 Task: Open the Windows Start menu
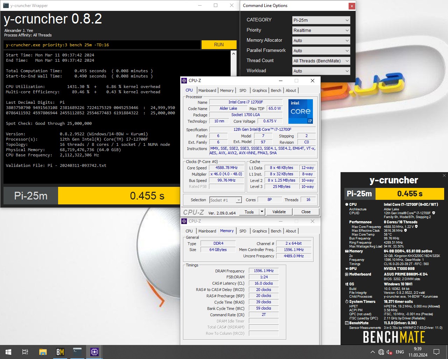[x=8, y=352]
